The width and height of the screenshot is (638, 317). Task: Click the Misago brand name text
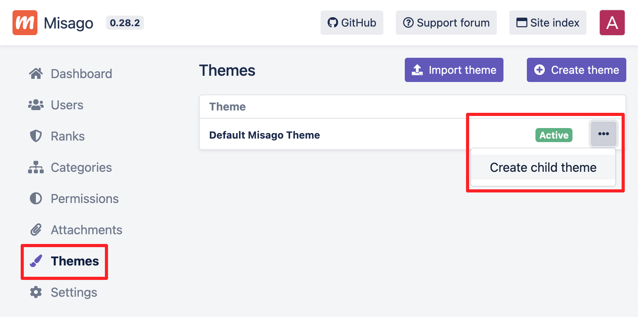69,23
